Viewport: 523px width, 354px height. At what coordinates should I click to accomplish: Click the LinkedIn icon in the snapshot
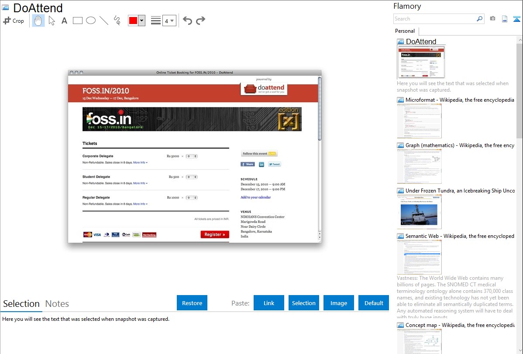pyautogui.click(x=261, y=165)
